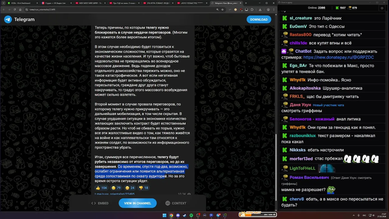
Task: Click VIEW IN CHANNEL button
Action: click(137, 203)
